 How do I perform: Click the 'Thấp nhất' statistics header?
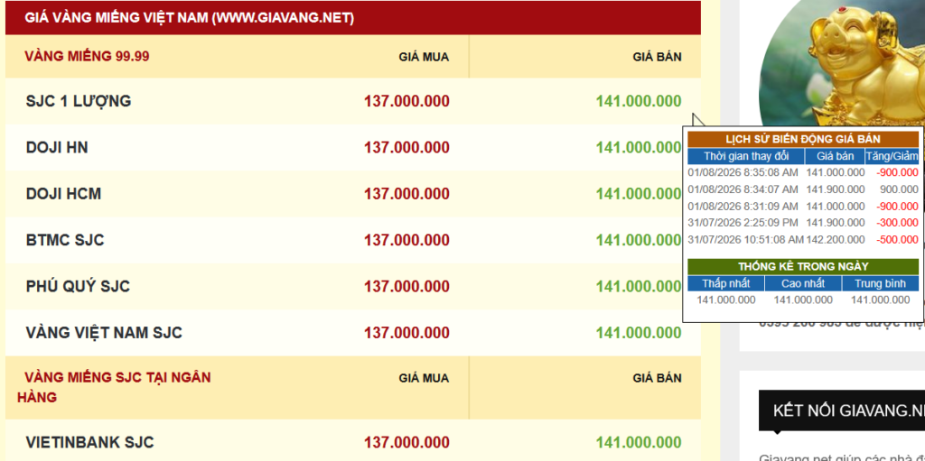725,283
